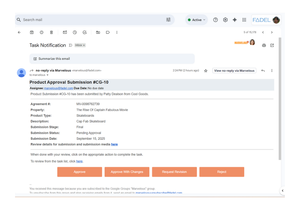Snooze this email with the clock icon
Image resolution: width=300 pixels, height=210 pixels.
tap(75, 32)
